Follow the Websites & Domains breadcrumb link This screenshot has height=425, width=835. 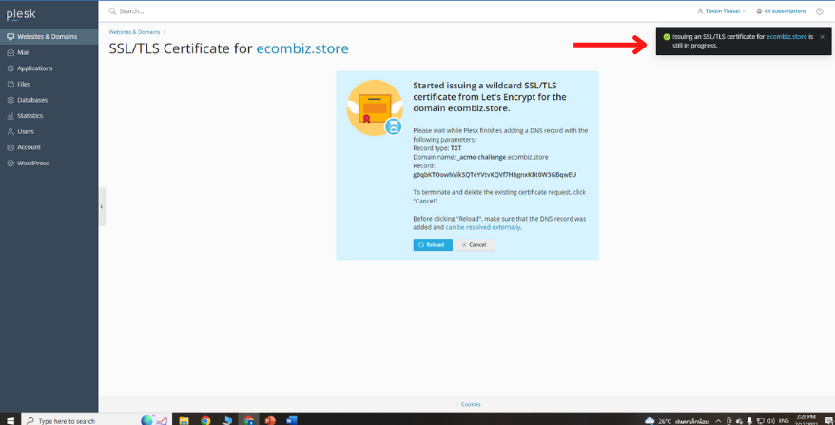[134, 32]
